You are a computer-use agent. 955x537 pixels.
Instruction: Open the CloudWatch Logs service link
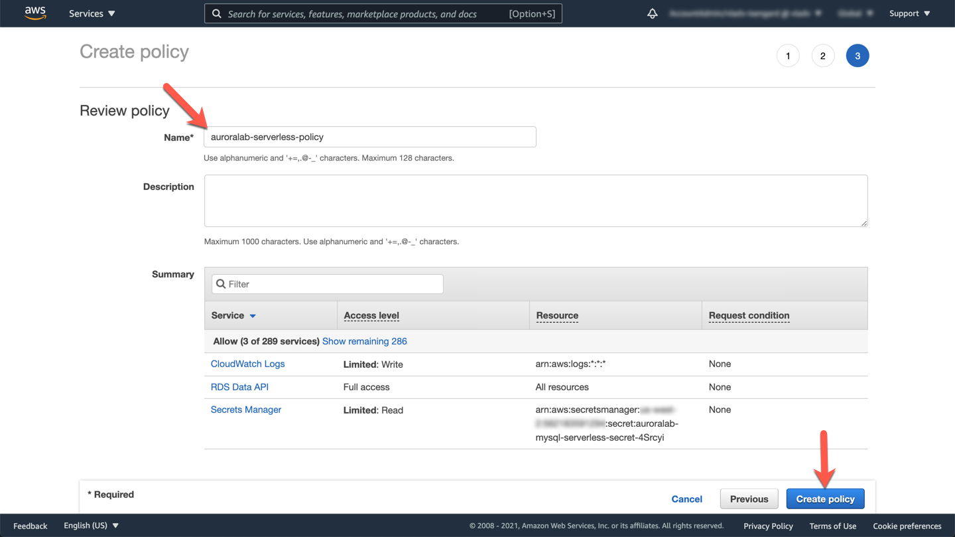point(247,364)
